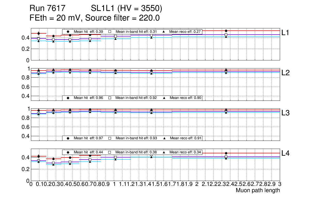311x201 pixels.
Task: Click the triangle marker in L3 legend
Action: pyautogui.click(x=164, y=138)
